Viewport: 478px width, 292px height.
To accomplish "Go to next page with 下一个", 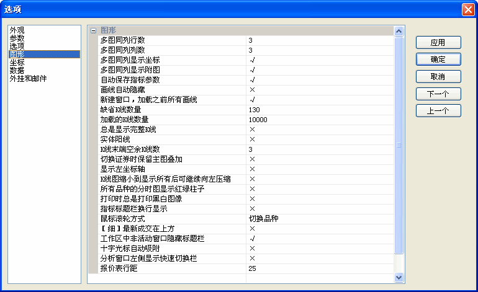I will [x=438, y=94].
